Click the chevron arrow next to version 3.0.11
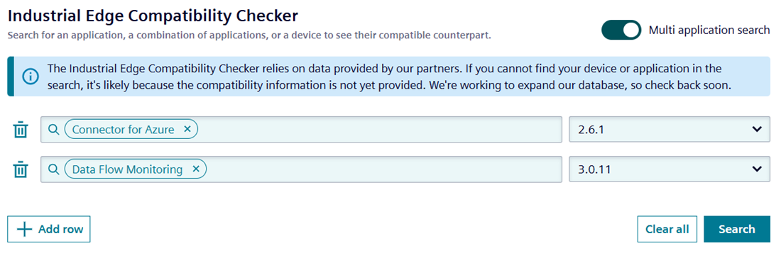Image resolution: width=781 pixels, height=263 pixels. pyautogui.click(x=757, y=169)
